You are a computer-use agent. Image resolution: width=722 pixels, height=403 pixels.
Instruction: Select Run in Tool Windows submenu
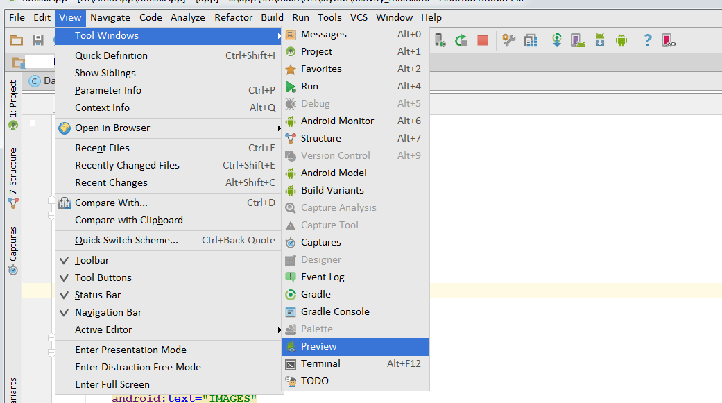355,86
